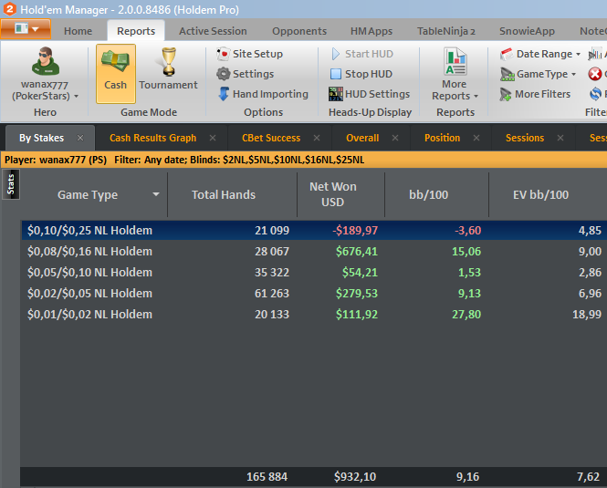Viewport: 607px width, 488px height.
Task: Click the wanax777 hero avatar icon
Action: (46, 61)
